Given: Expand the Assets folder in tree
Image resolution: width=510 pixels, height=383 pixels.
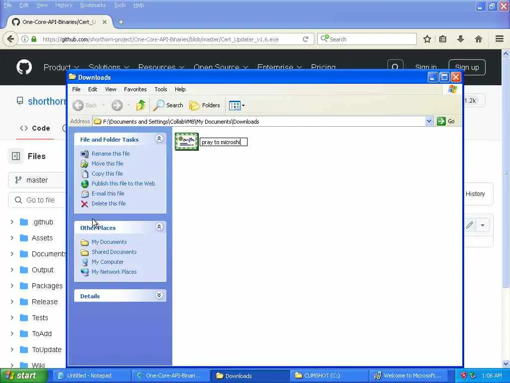Looking at the screenshot, I should [x=12, y=238].
